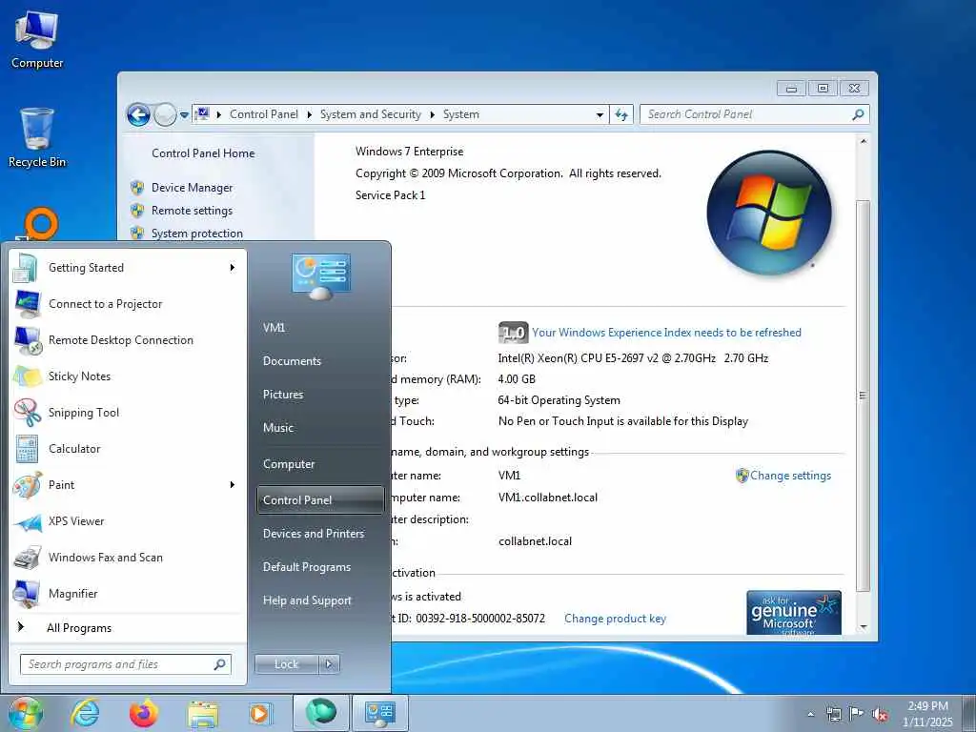Viewport: 976px width, 732px height.
Task: Open Windows Media Player on taskbar
Action: click(x=260, y=713)
